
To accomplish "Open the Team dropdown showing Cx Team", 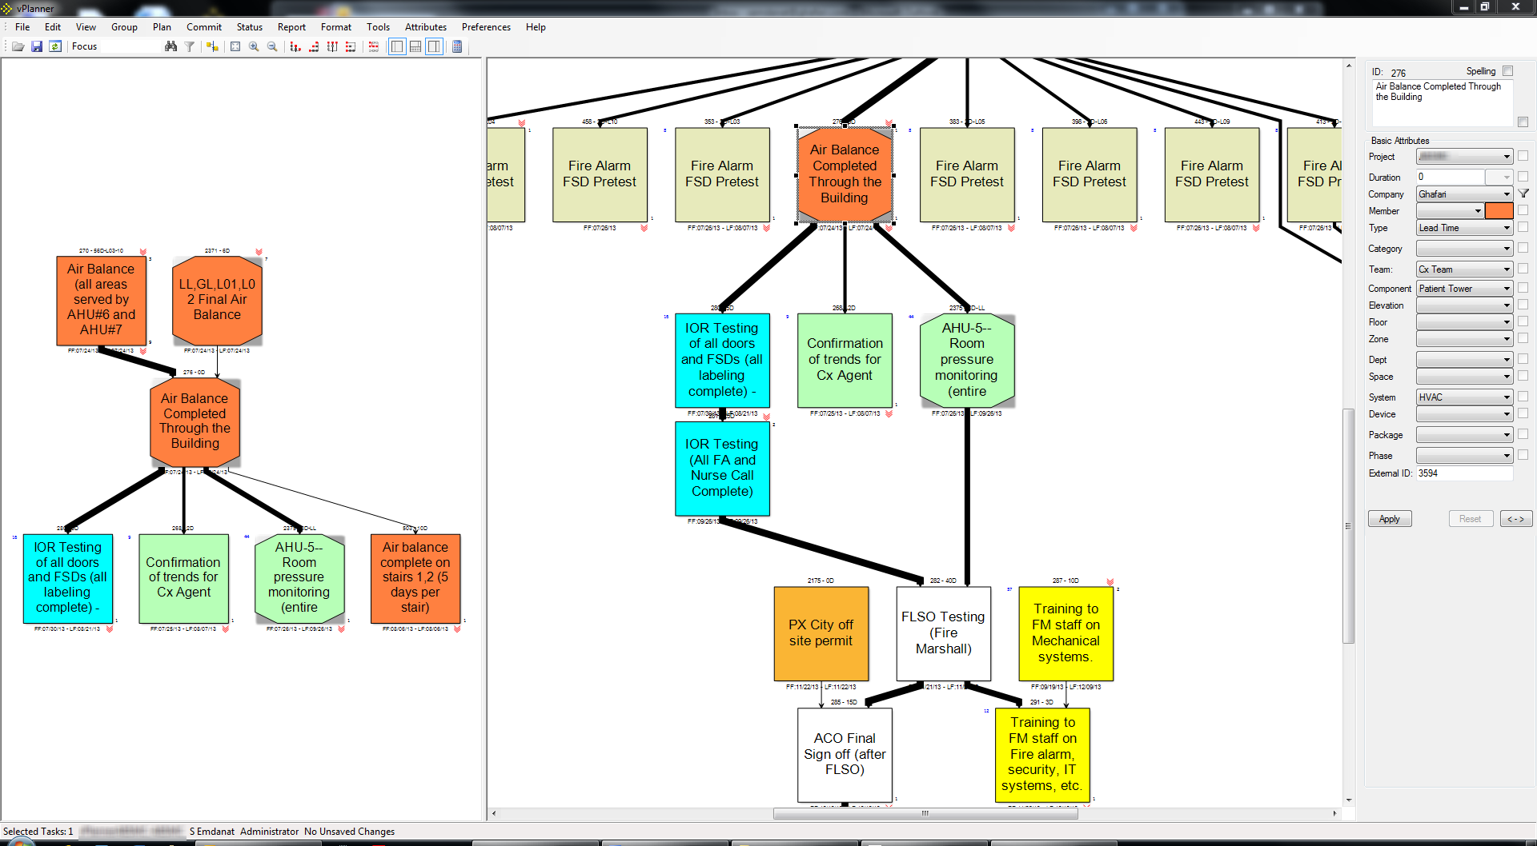I will [x=1465, y=269].
